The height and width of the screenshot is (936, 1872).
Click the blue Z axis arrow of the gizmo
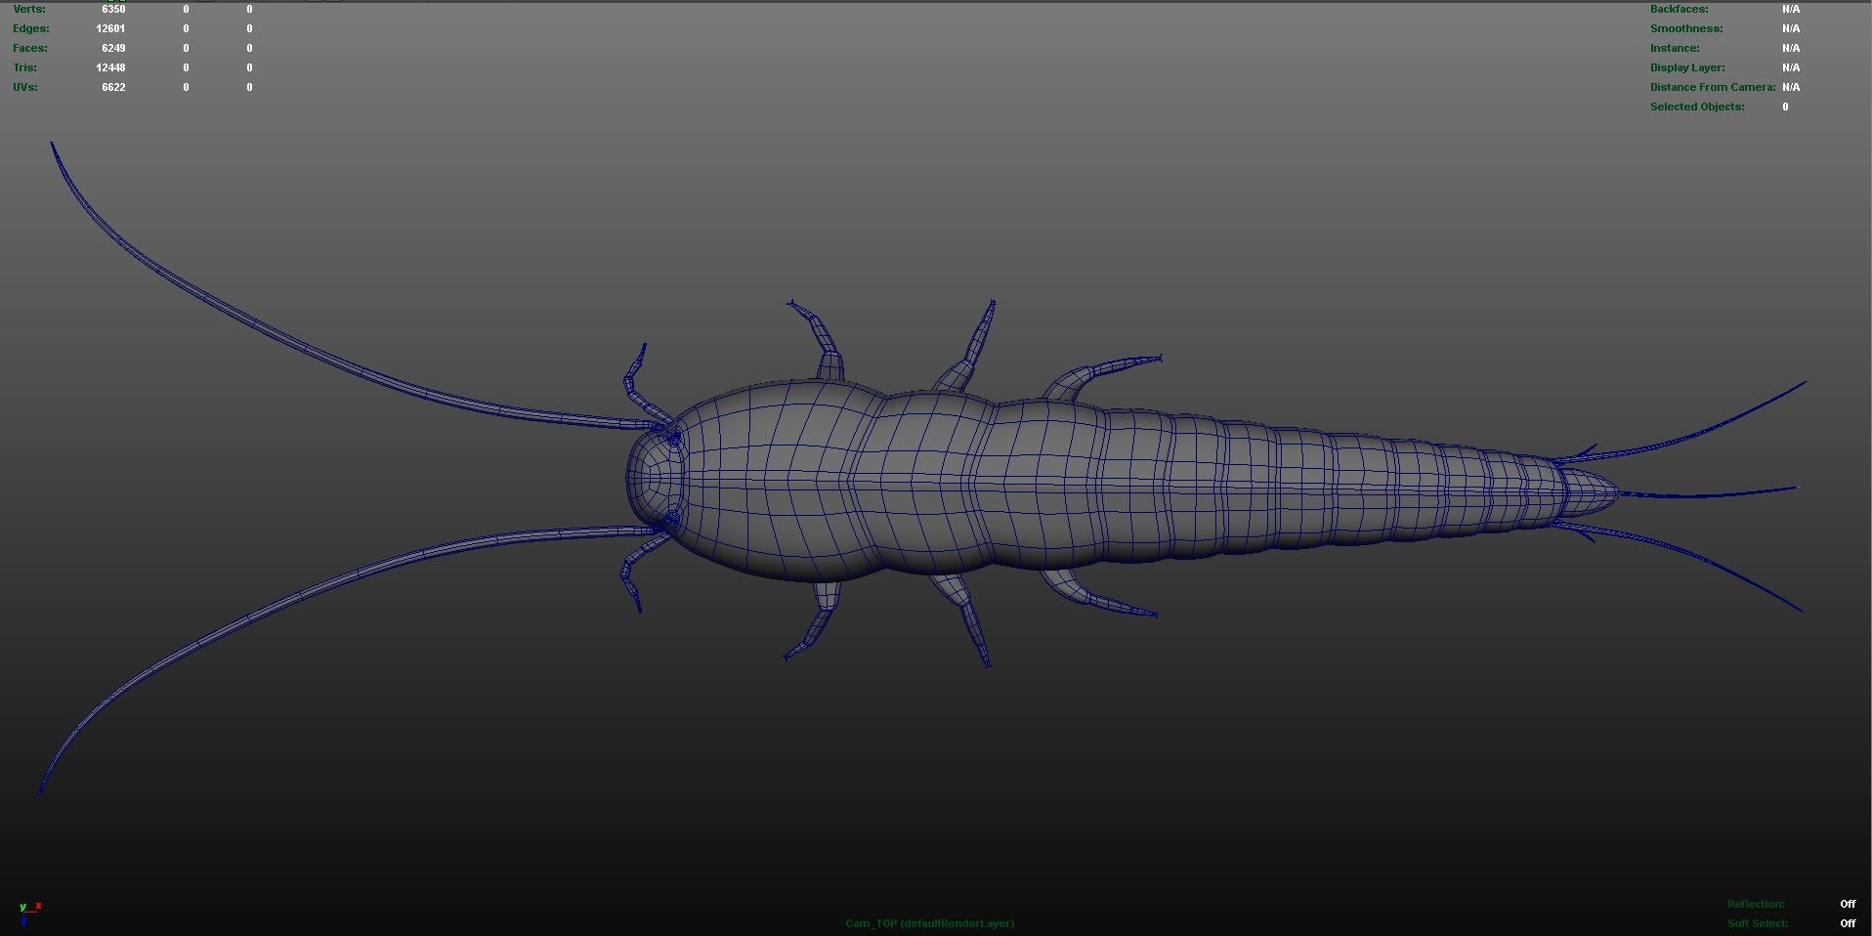[x=24, y=921]
